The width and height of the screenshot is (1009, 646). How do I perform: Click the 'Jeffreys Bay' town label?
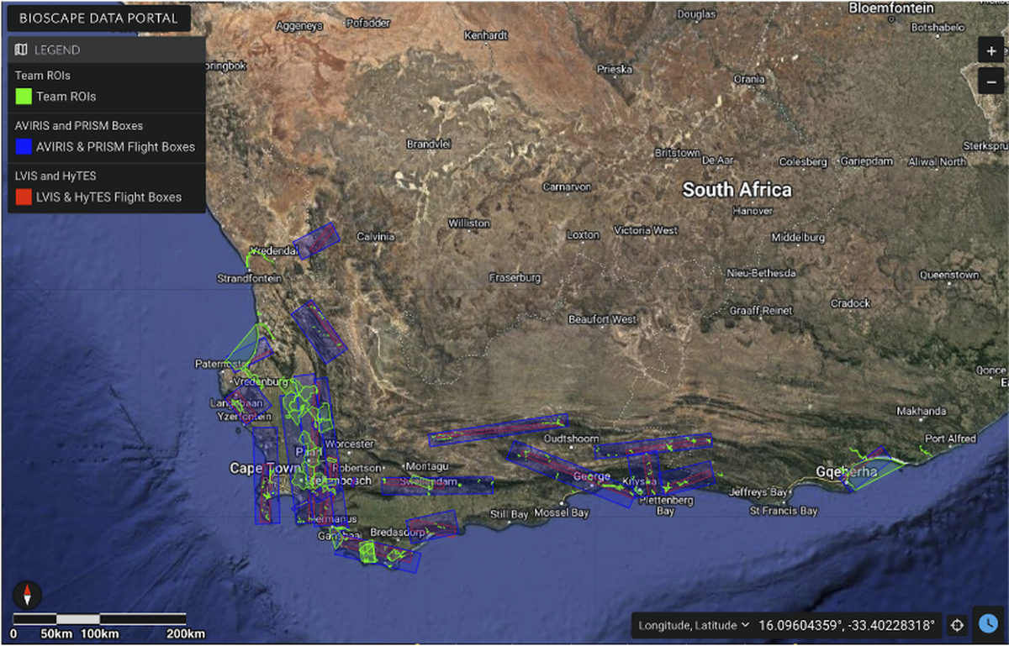[x=759, y=492]
